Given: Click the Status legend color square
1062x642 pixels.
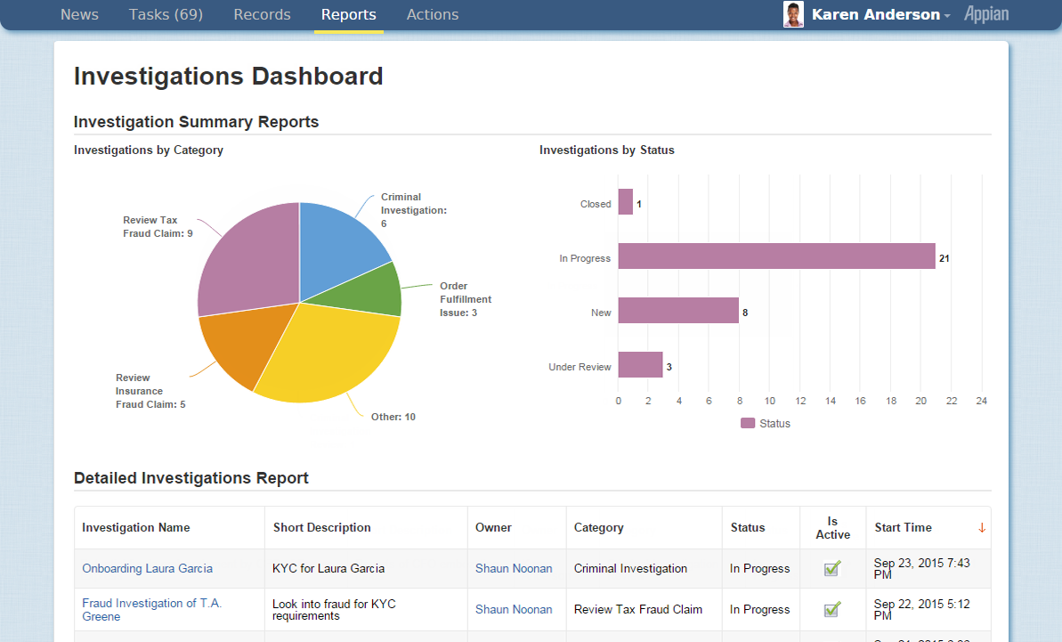Looking at the screenshot, I should tap(748, 424).
